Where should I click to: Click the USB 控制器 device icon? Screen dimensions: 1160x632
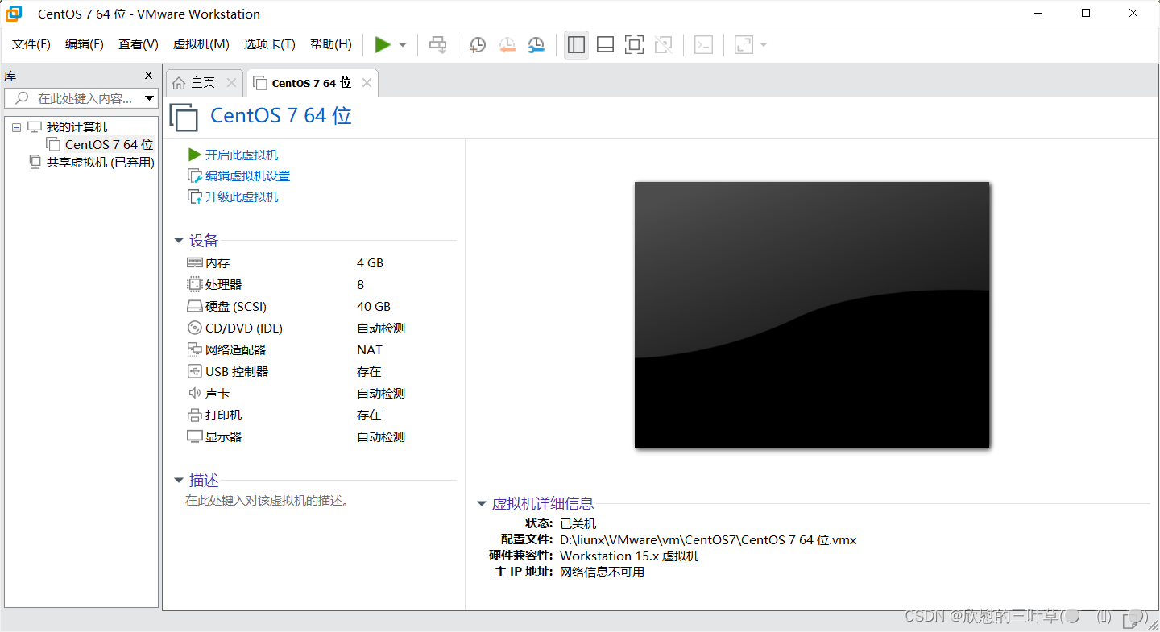pyautogui.click(x=194, y=371)
